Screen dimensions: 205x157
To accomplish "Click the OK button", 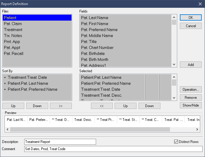I will [x=191, y=18].
